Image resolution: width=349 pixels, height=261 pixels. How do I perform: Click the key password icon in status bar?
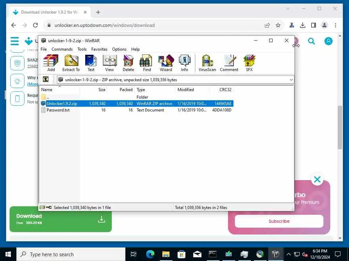[49, 207]
